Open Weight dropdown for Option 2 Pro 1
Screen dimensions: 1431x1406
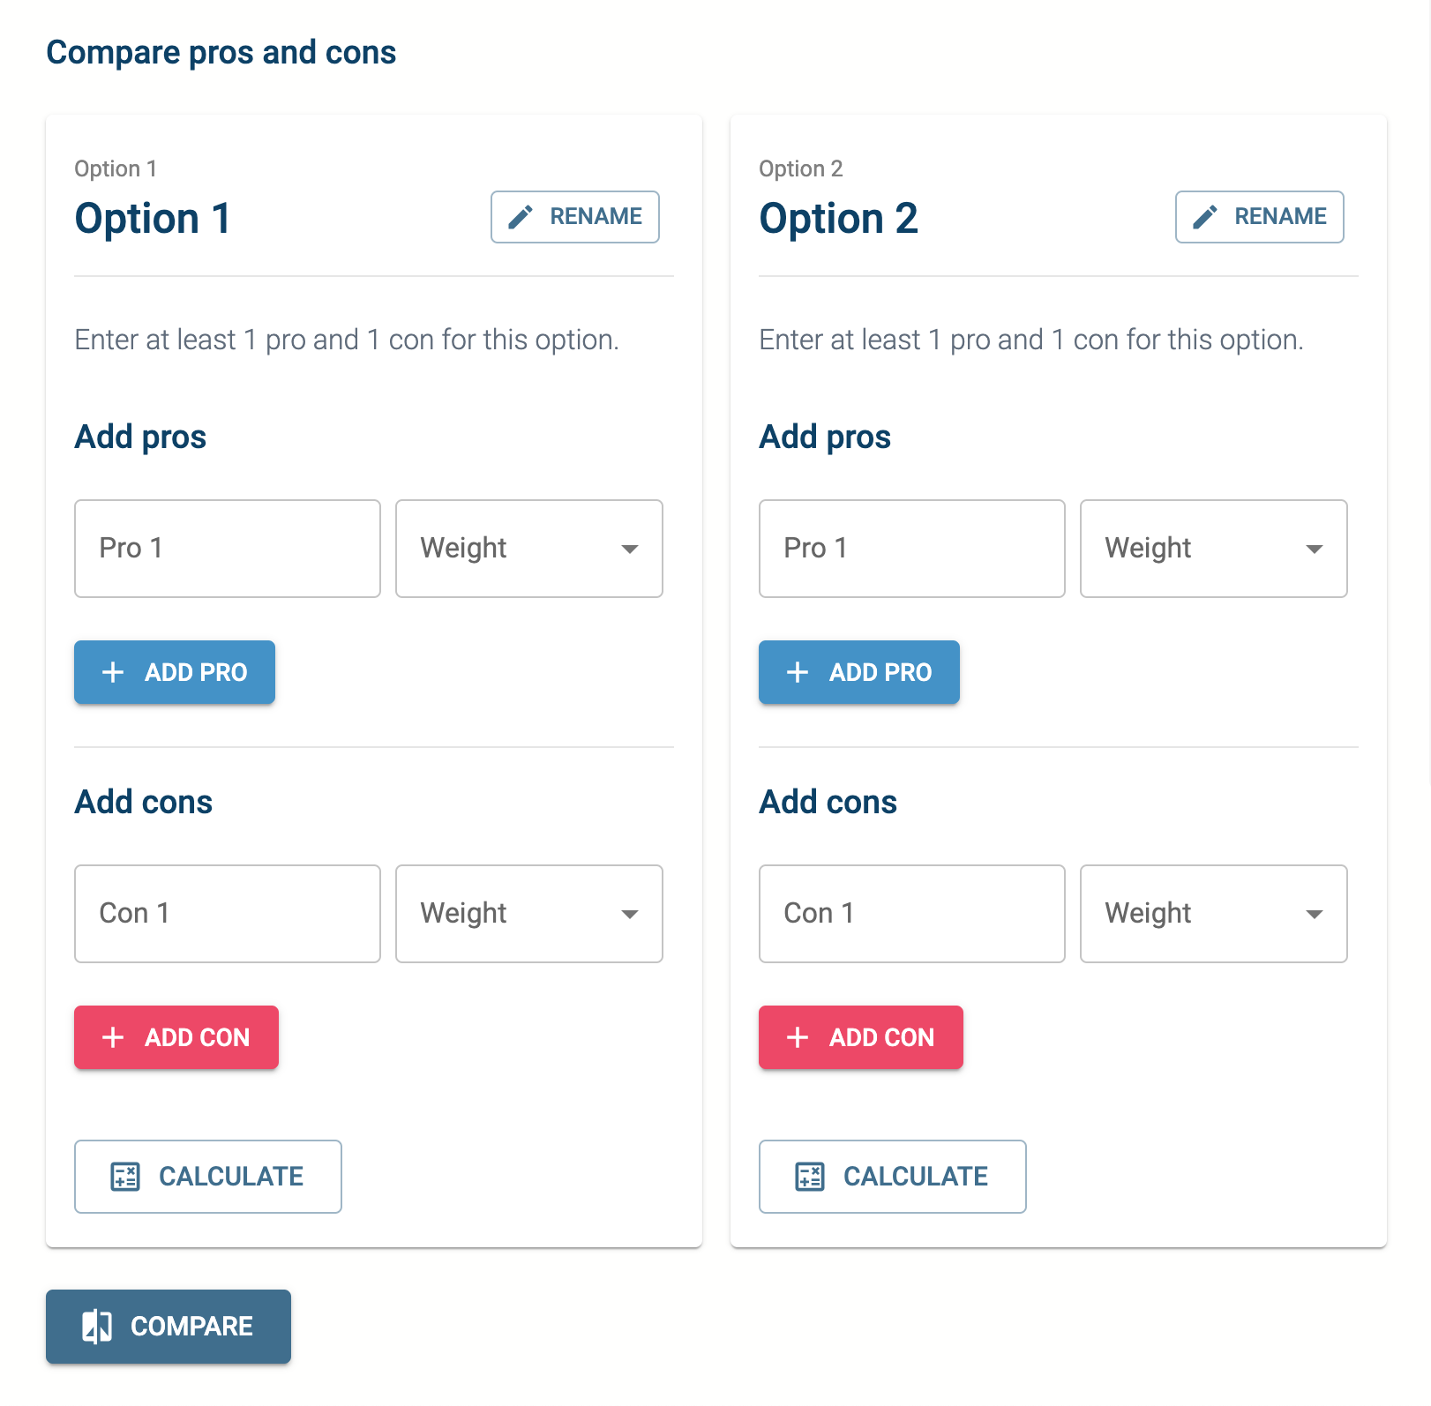coord(1214,549)
